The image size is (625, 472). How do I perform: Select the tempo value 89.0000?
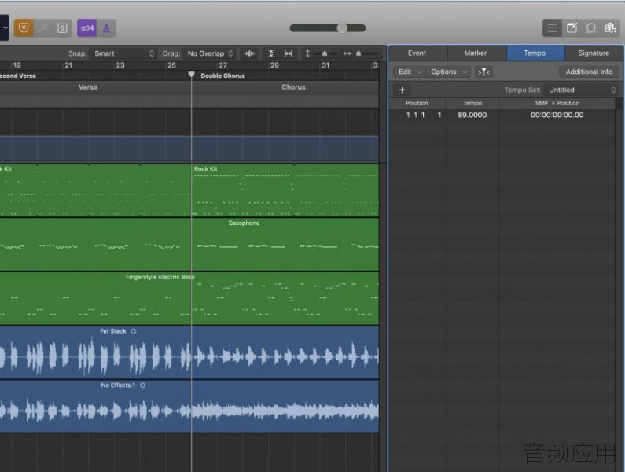point(472,116)
